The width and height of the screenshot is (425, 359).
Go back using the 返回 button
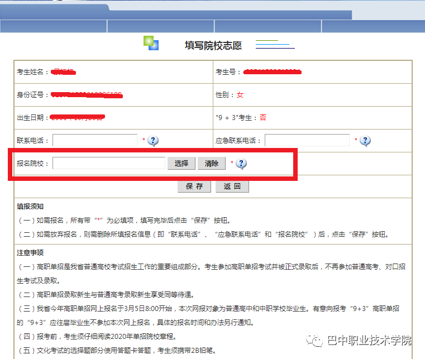click(x=232, y=186)
